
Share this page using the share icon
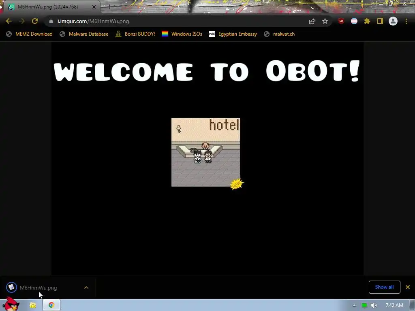pyautogui.click(x=312, y=21)
